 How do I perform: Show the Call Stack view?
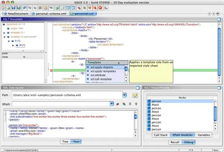(161, 135)
